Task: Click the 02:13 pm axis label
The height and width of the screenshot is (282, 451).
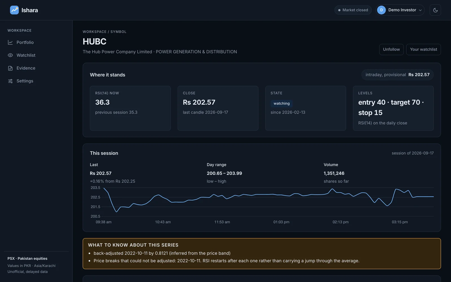Action: [341, 222]
